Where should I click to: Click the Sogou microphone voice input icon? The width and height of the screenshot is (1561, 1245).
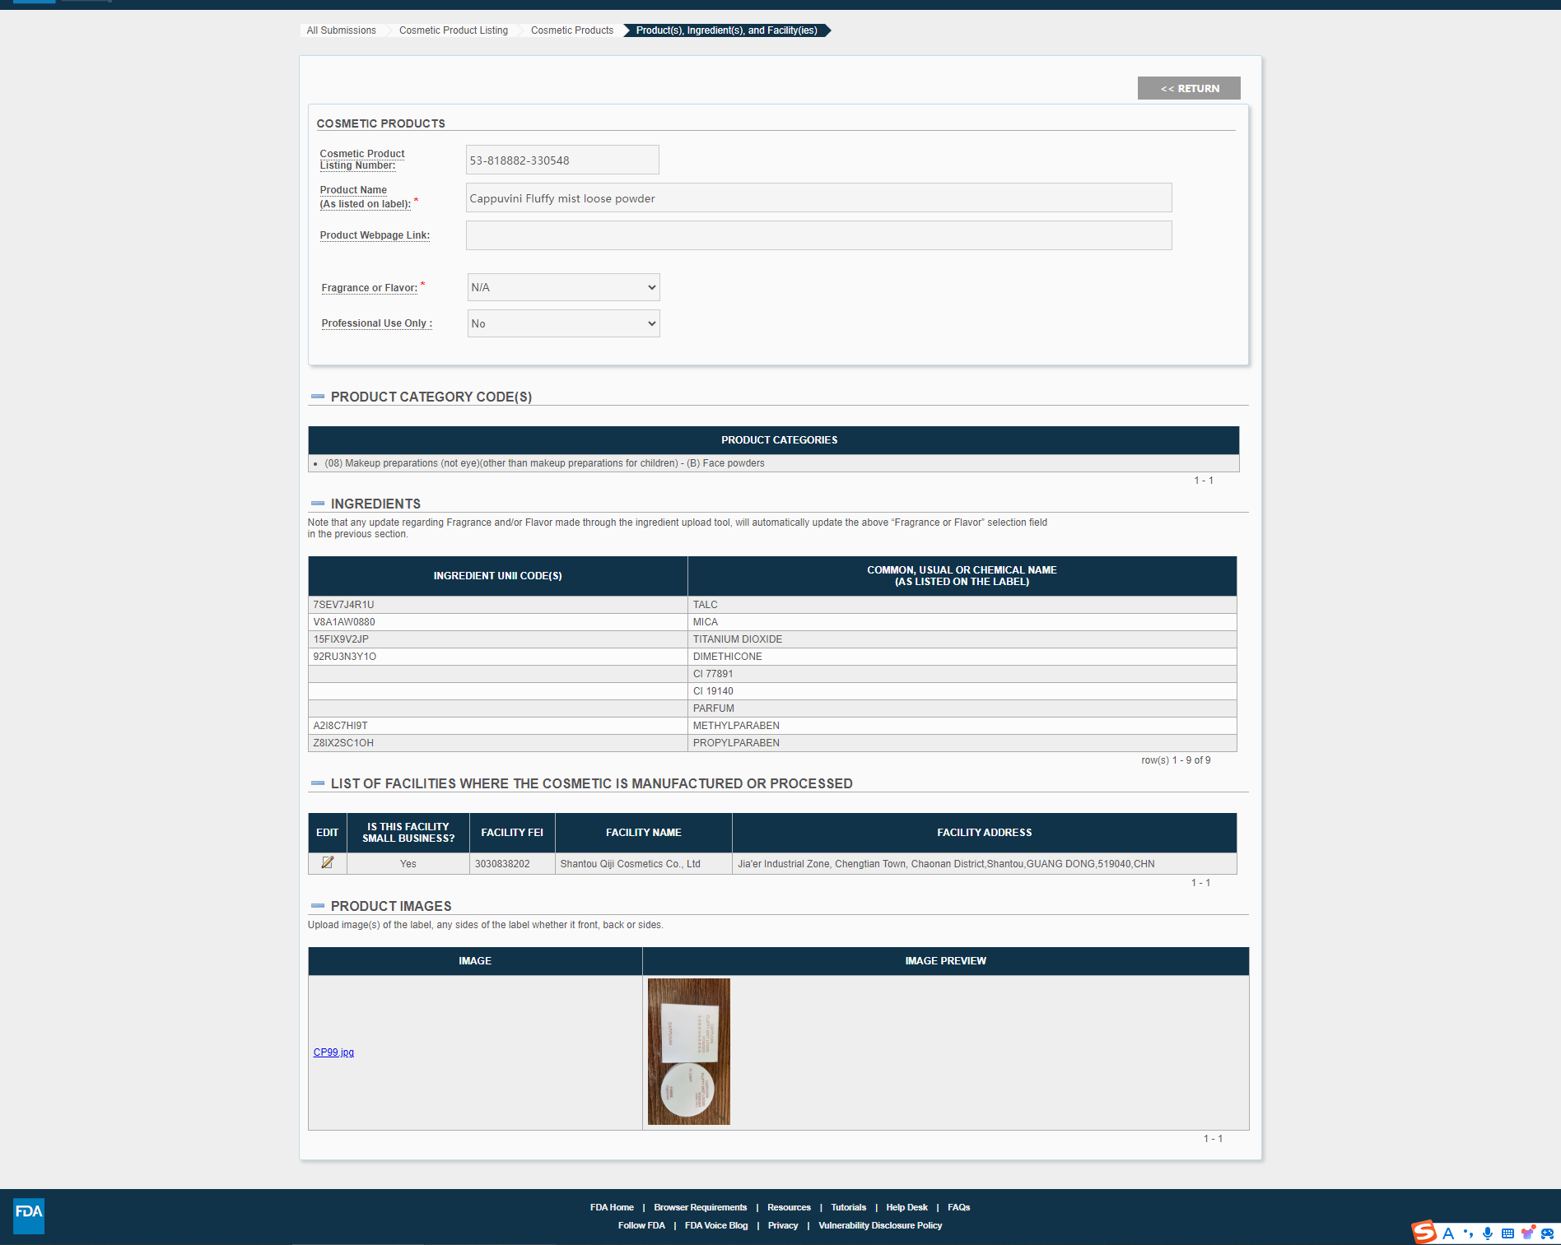click(1488, 1233)
